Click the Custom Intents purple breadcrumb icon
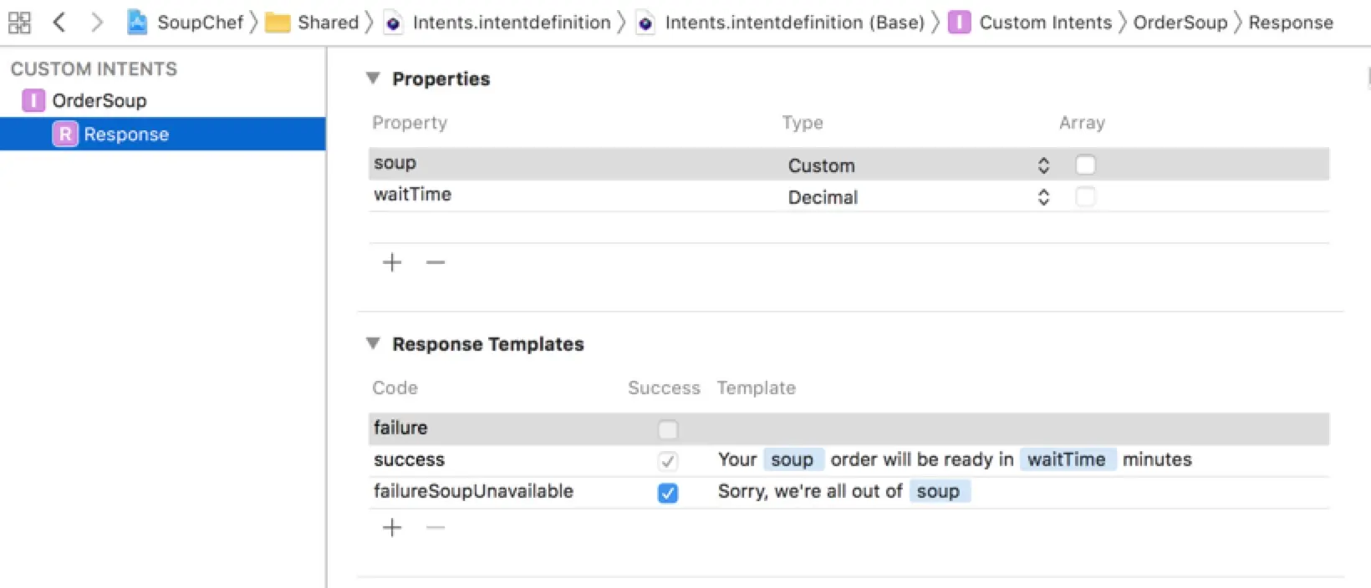Viewport: 1371px width, 588px height. pos(959,23)
